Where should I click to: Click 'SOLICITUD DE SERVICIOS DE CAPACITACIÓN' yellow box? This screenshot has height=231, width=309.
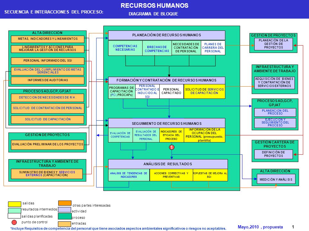(x=204, y=91)
